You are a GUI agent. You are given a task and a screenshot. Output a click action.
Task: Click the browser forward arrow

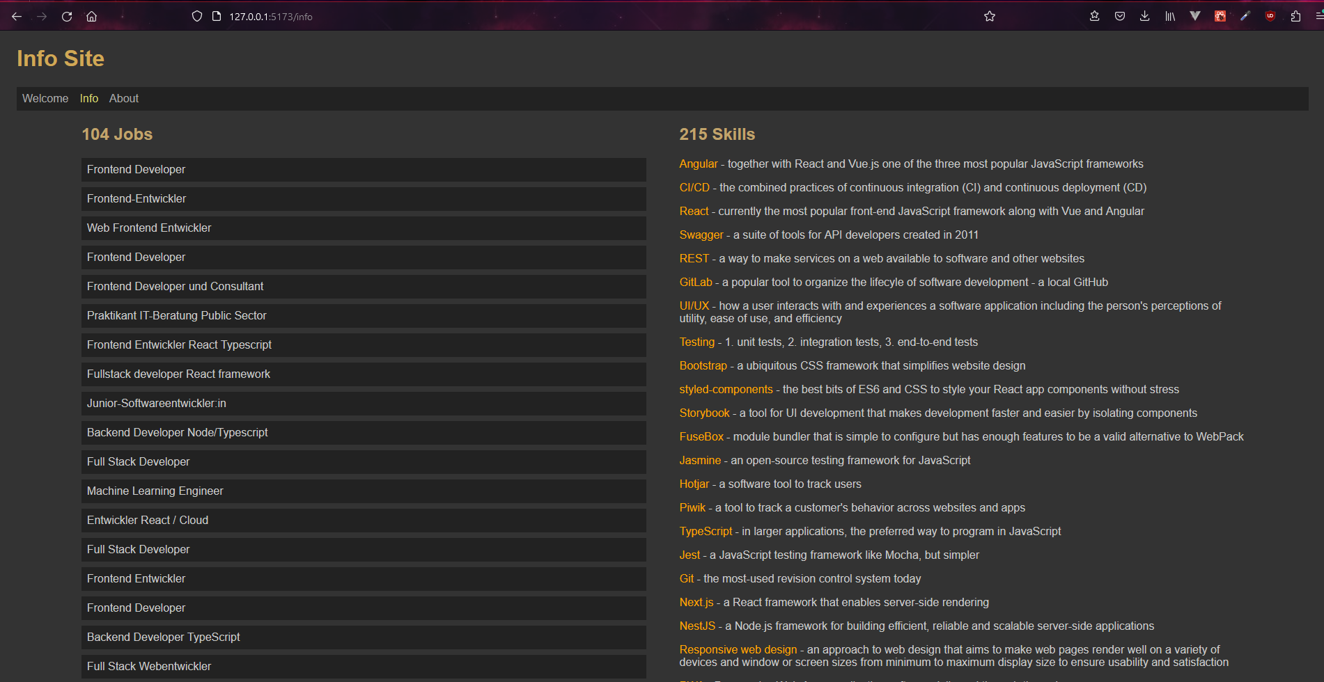click(x=42, y=17)
